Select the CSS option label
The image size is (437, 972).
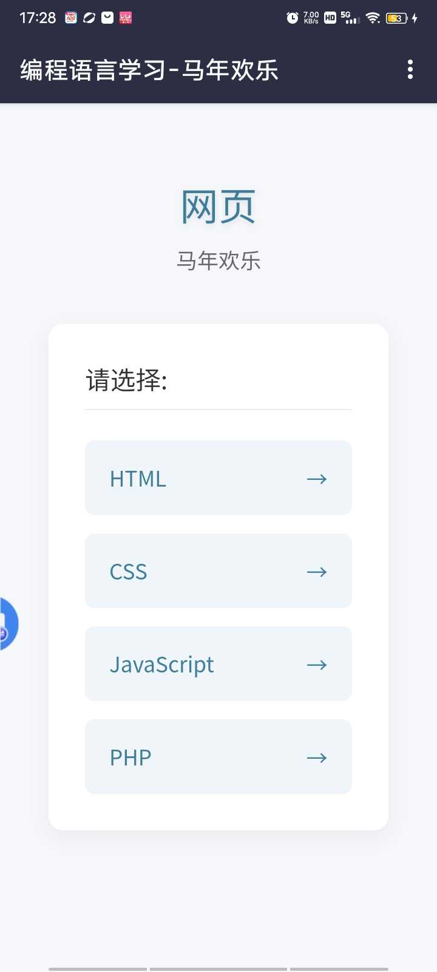pos(128,572)
